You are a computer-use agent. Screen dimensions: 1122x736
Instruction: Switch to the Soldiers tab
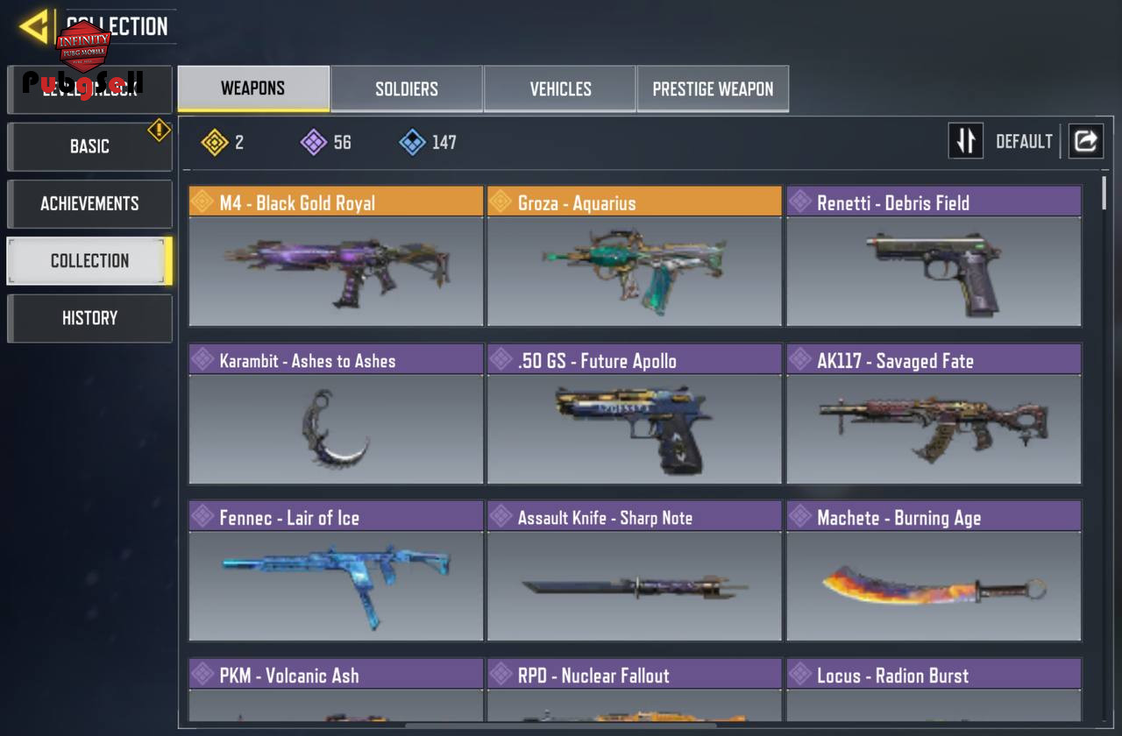[407, 88]
